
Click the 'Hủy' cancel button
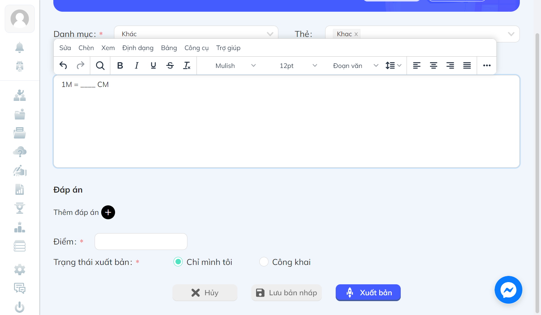pos(205,293)
